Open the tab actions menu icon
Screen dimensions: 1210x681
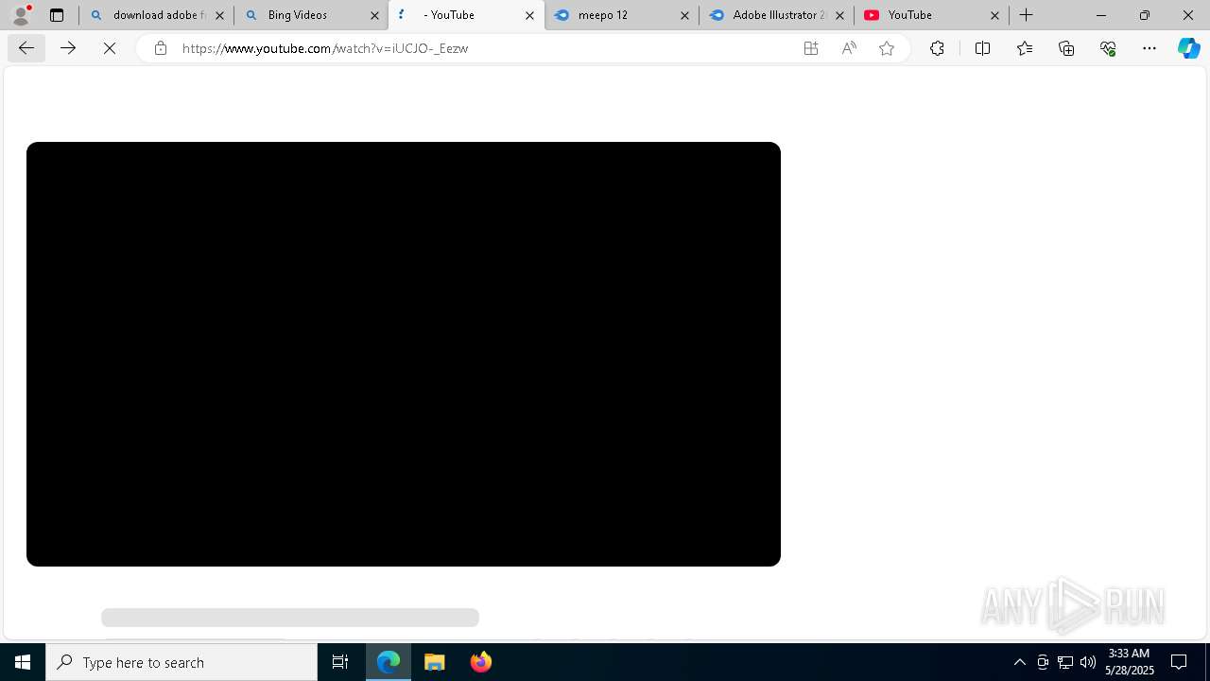point(57,15)
